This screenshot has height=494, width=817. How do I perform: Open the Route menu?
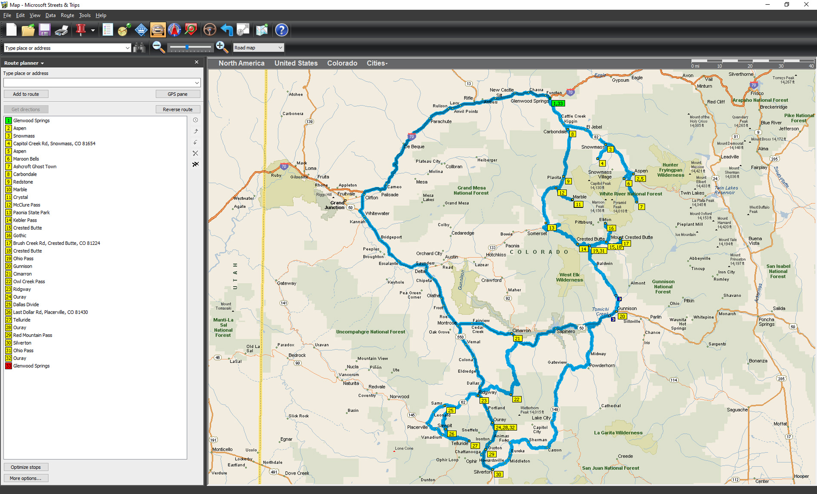point(67,15)
